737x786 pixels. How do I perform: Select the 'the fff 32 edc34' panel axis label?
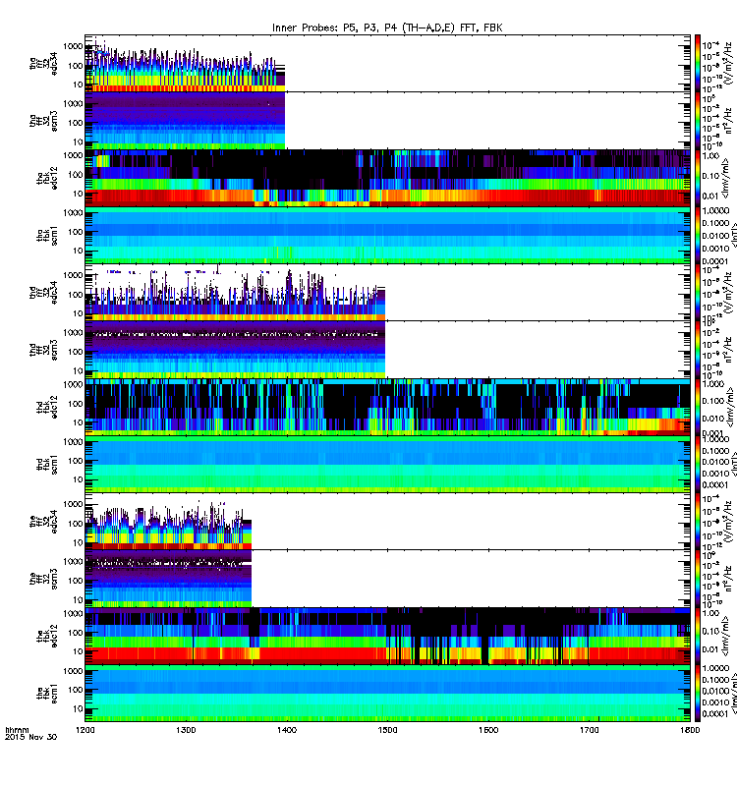pyautogui.click(x=43, y=522)
